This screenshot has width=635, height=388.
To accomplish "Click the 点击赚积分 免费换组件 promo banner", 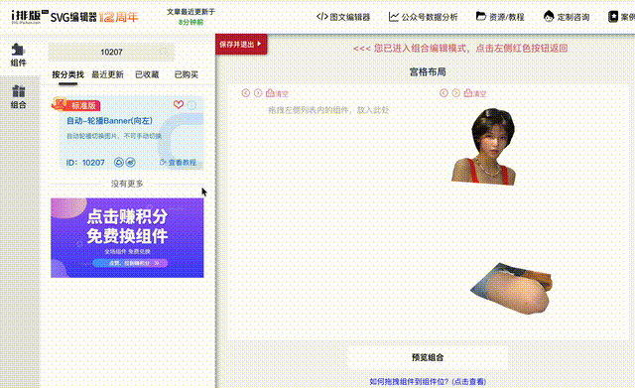I will click(127, 238).
